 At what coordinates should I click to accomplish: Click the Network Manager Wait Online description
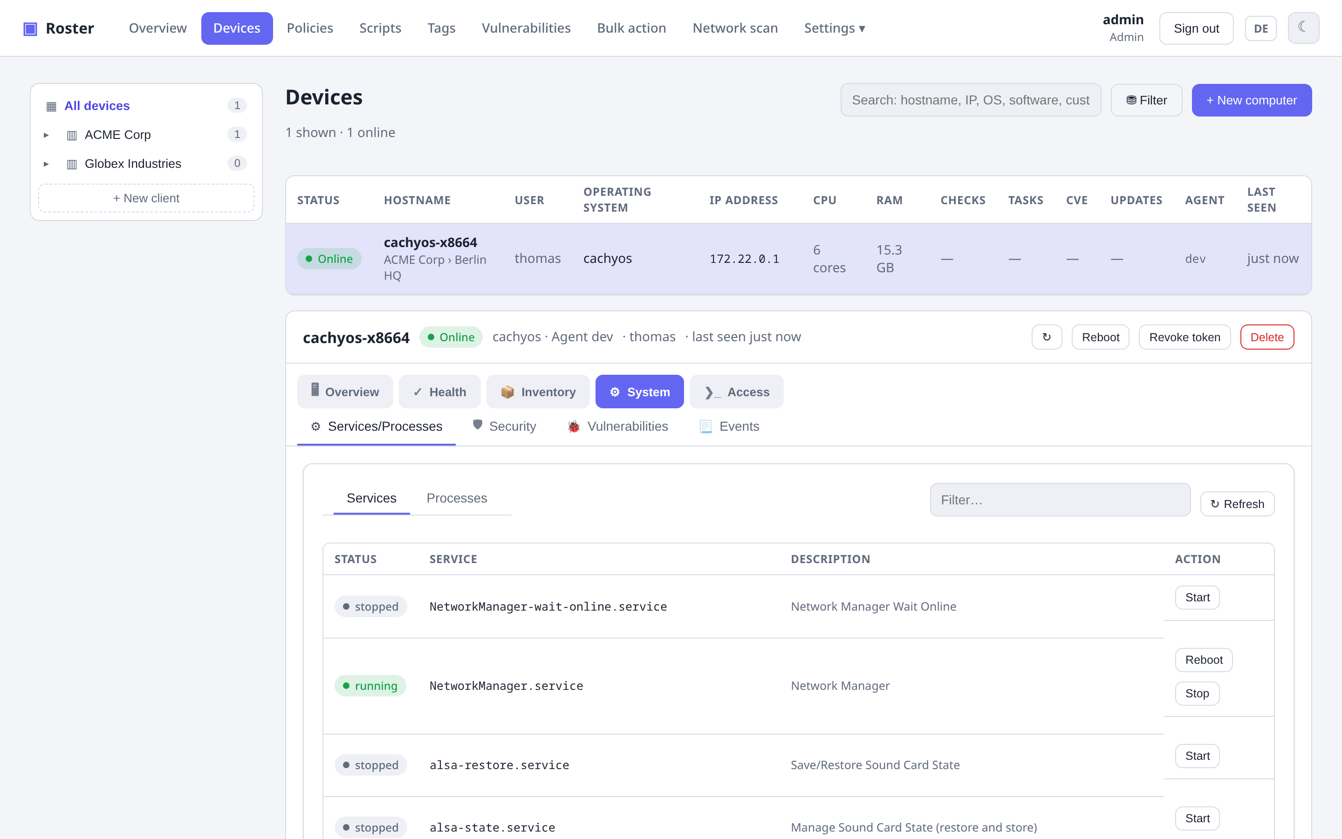(x=873, y=606)
